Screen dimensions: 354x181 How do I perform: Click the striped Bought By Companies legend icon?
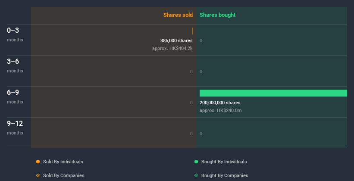(x=196, y=175)
